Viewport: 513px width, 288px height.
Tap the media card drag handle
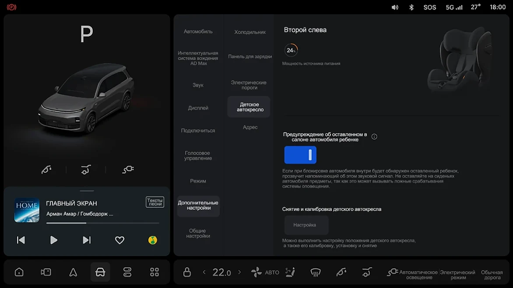(x=87, y=191)
